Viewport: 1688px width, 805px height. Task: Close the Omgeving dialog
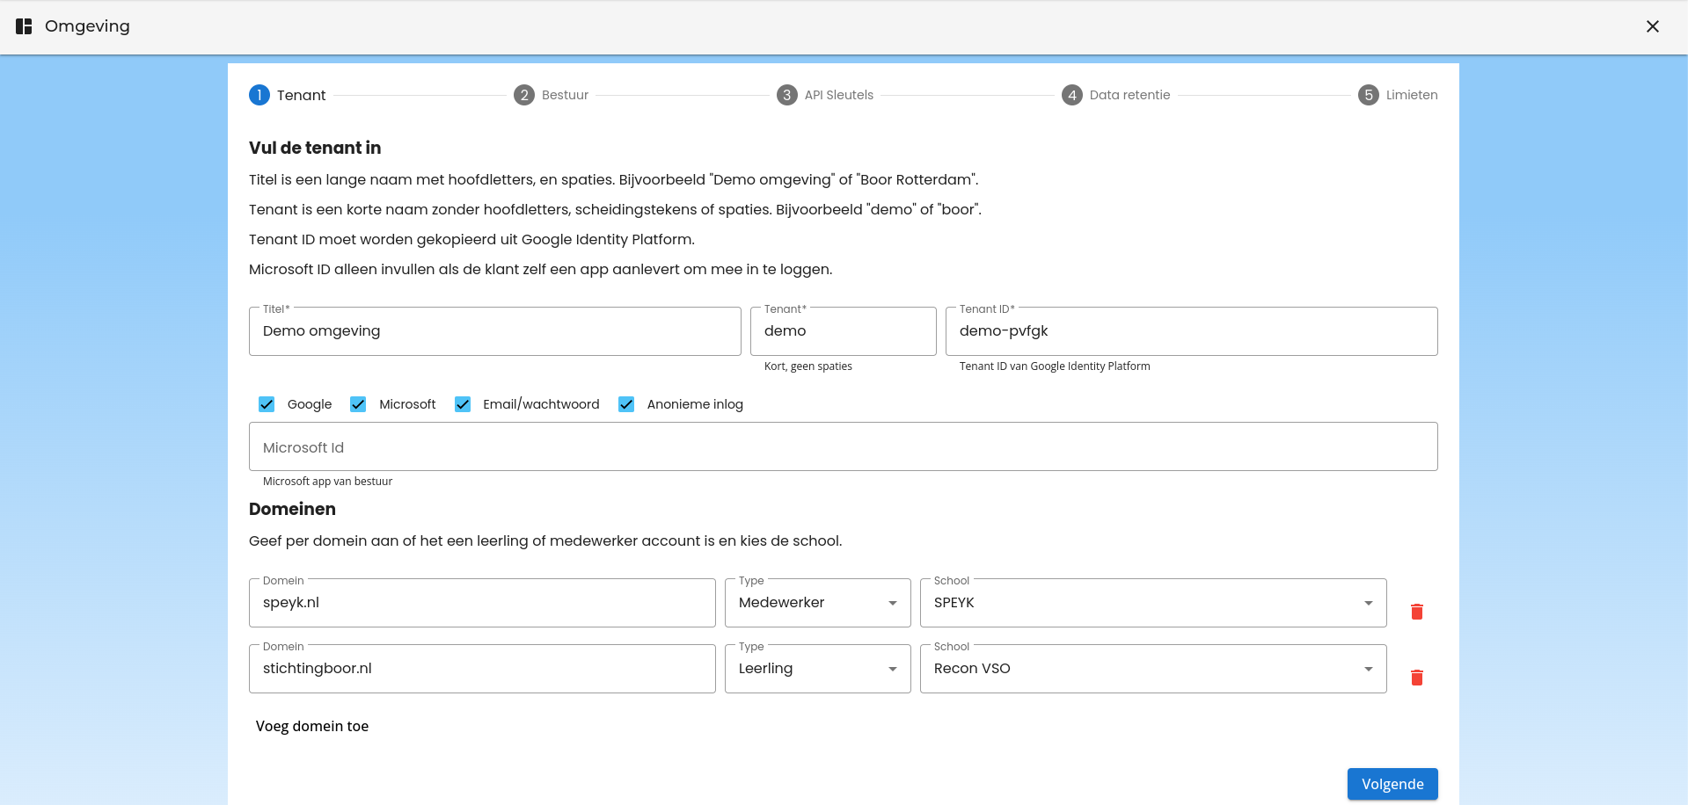(x=1652, y=26)
